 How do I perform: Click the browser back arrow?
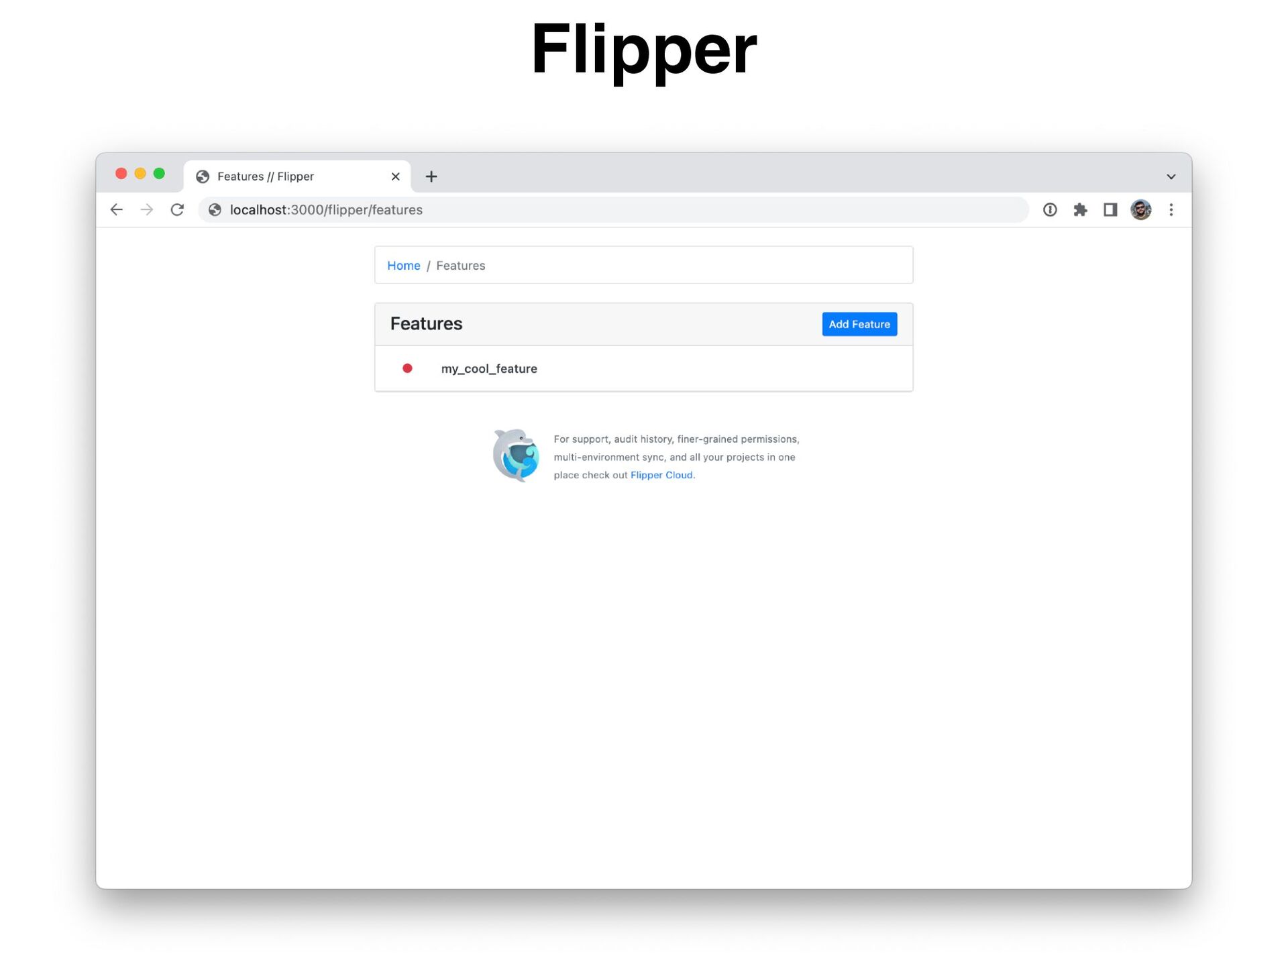point(117,210)
